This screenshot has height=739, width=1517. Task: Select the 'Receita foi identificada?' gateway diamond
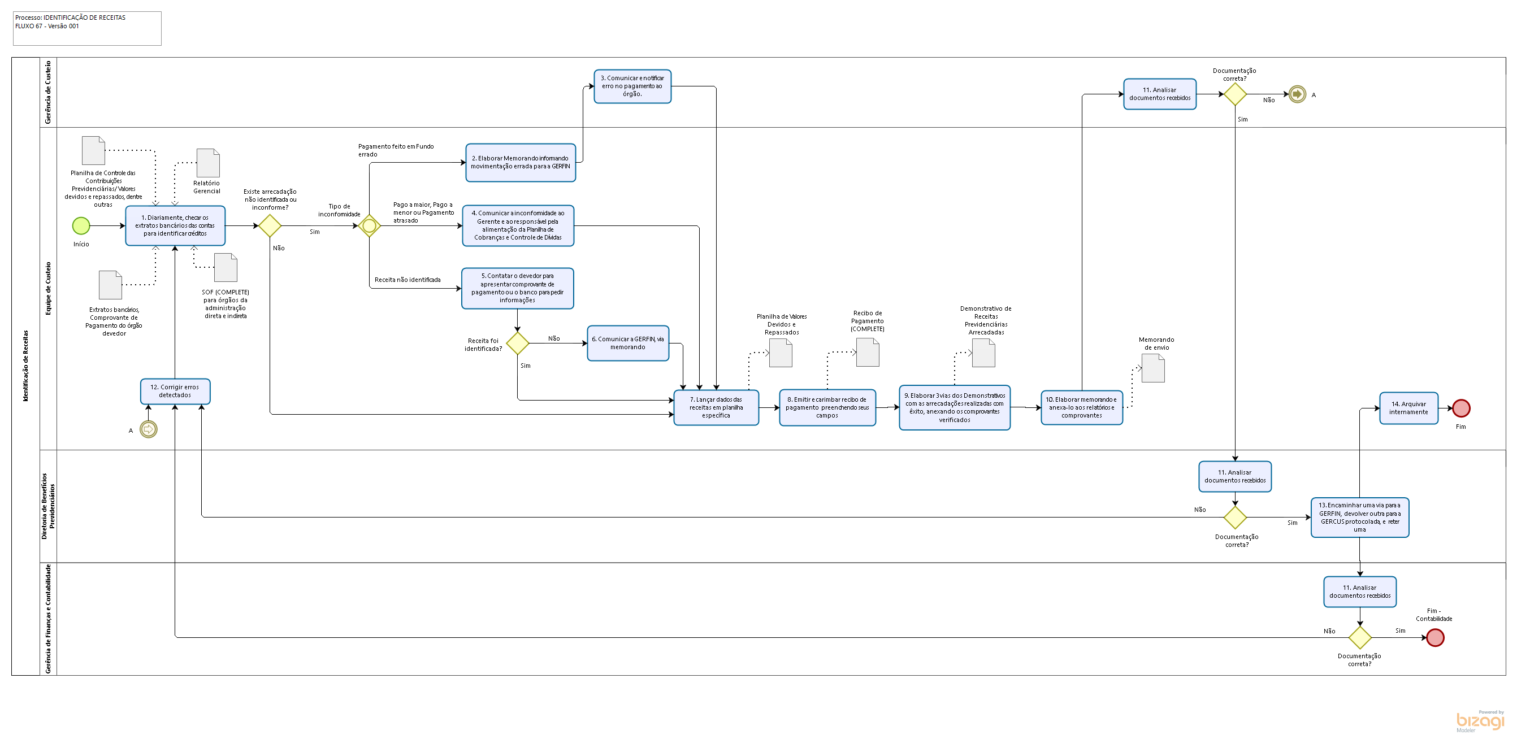[518, 344]
